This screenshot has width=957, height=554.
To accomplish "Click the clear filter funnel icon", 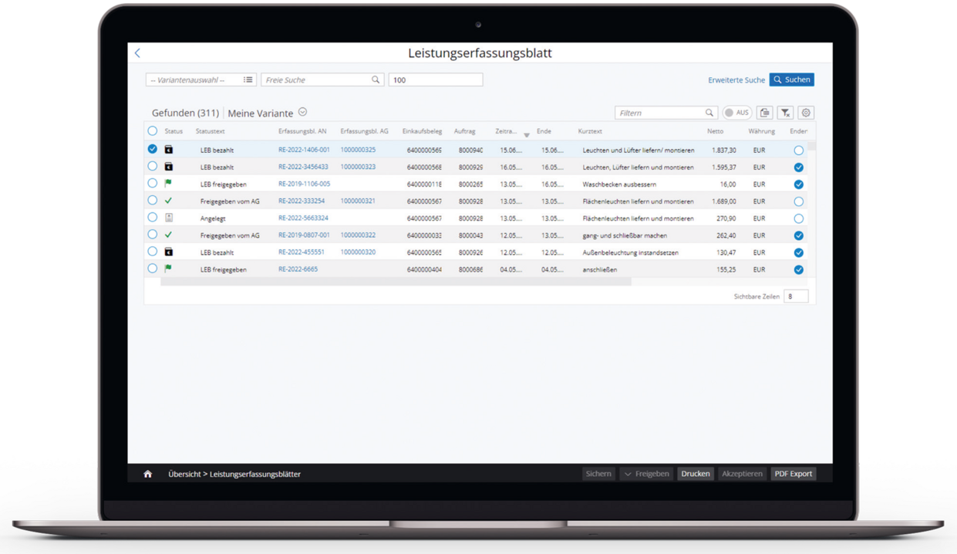I will 785,113.
